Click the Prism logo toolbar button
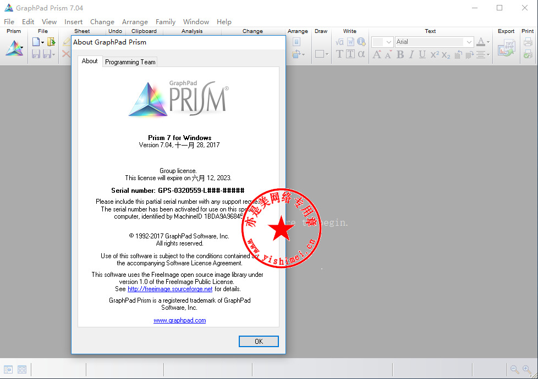Image resolution: width=538 pixels, height=379 pixels. click(13, 48)
